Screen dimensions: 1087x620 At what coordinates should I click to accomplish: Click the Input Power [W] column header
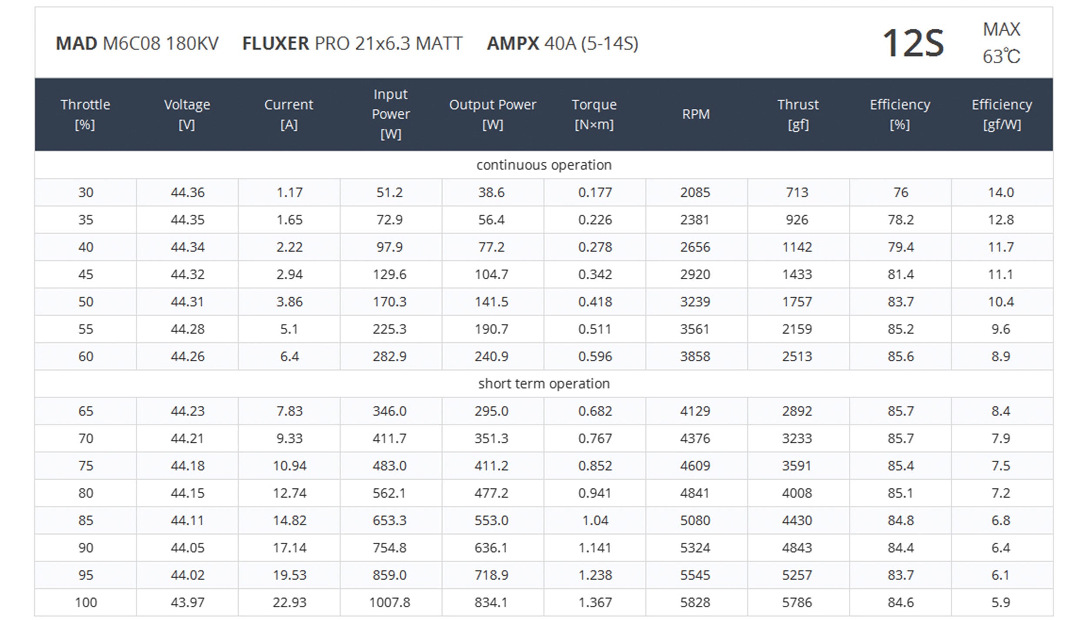(390, 114)
